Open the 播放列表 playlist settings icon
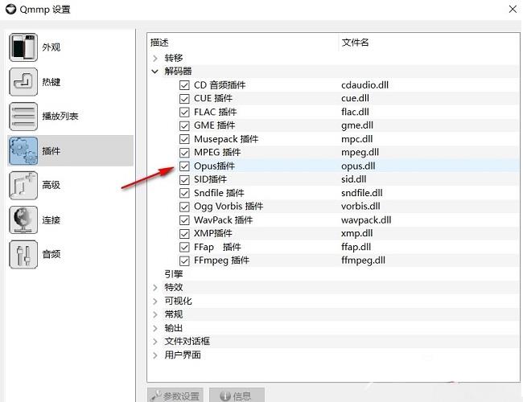This screenshot has width=523, height=402. click(23, 117)
